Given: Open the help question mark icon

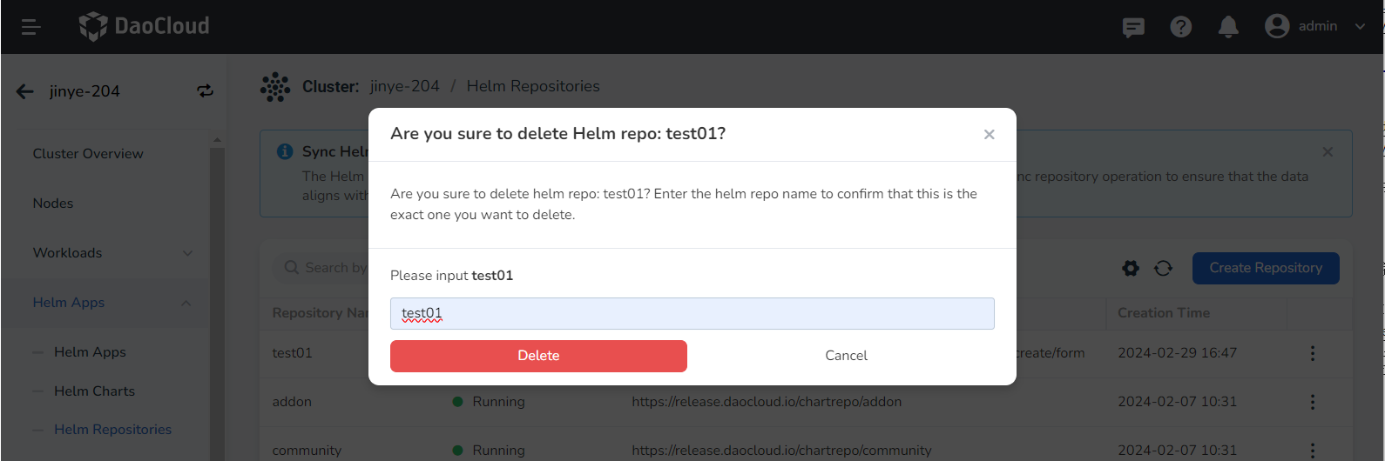Looking at the screenshot, I should (x=1180, y=27).
